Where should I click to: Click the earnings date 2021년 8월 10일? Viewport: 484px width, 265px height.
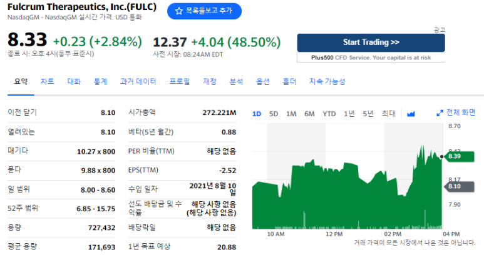coord(213,189)
